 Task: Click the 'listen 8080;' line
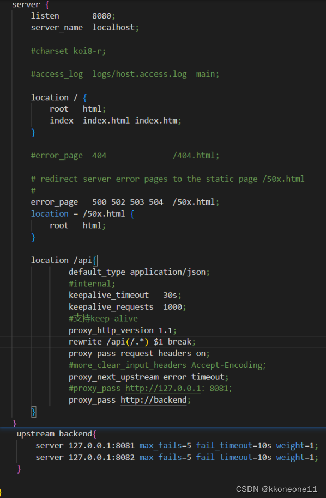tap(73, 16)
